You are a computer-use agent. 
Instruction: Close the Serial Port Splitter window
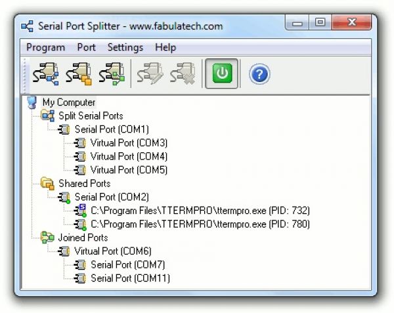(352, 22)
